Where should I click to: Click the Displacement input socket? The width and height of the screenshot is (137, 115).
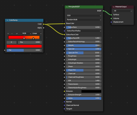[x=111, y=22]
